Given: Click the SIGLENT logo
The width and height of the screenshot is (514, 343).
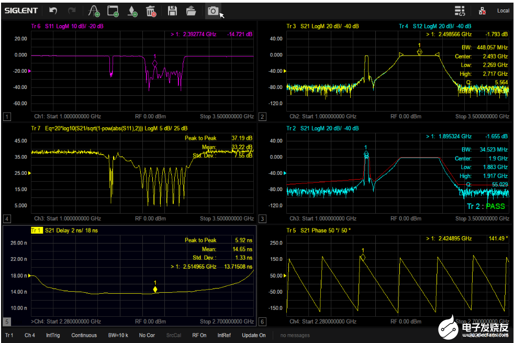Looking at the screenshot, I should 21,10.
